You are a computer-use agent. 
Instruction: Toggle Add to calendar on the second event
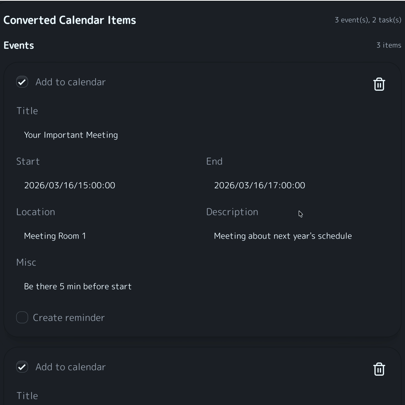click(x=22, y=367)
